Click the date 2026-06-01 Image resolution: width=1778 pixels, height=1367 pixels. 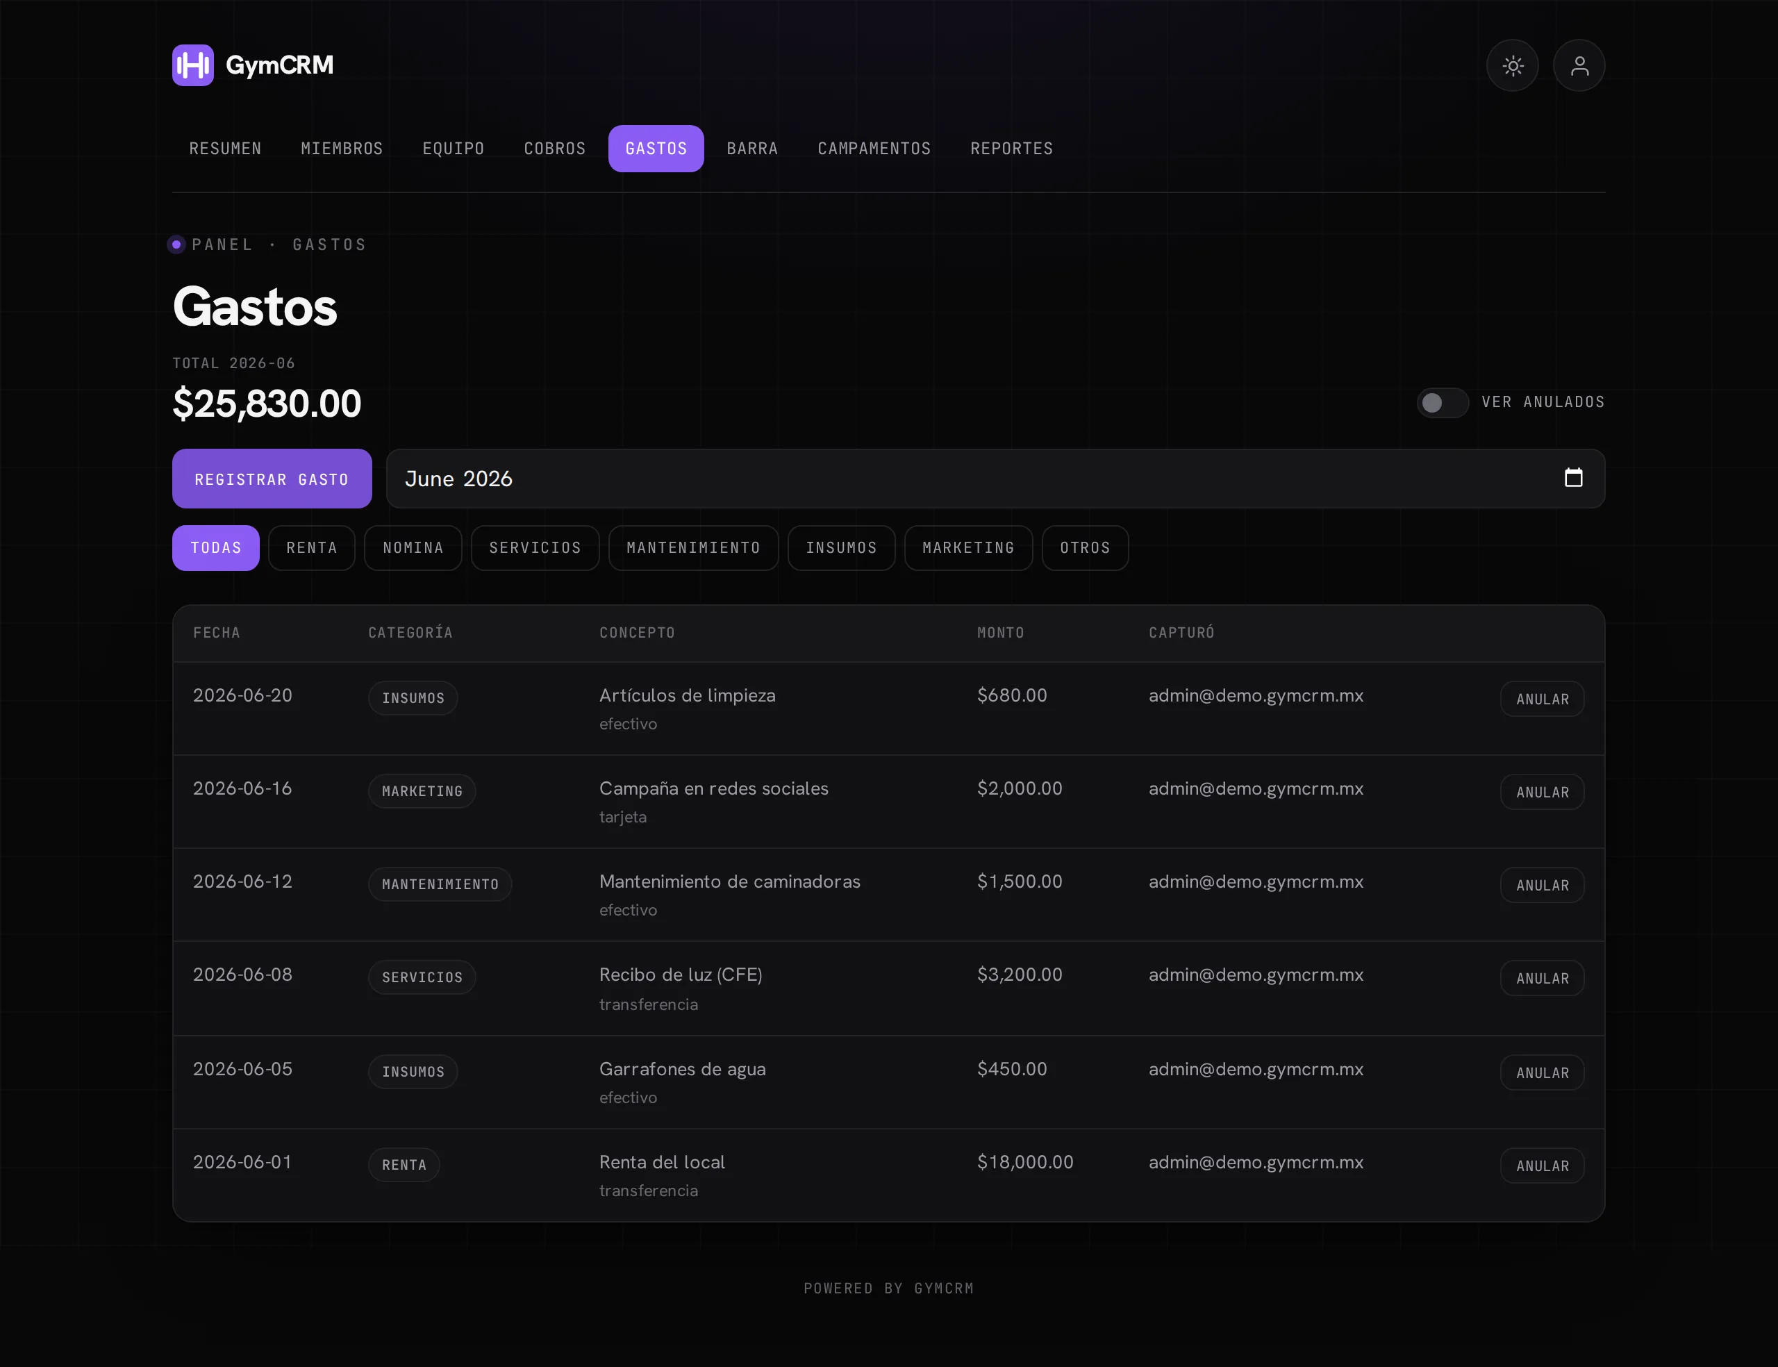[242, 1163]
